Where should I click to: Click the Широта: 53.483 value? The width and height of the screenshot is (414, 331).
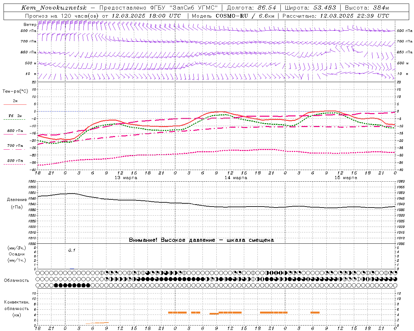(310, 8)
